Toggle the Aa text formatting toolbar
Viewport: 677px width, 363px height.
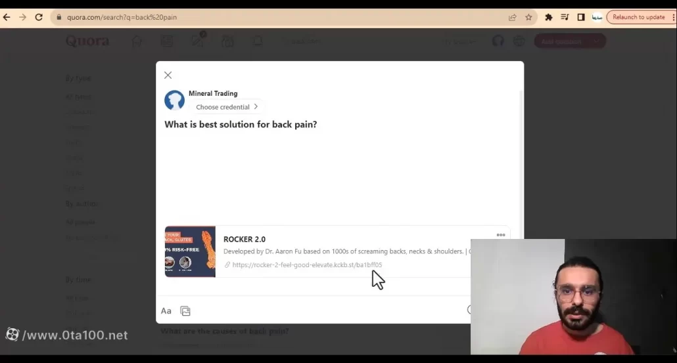click(166, 311)
